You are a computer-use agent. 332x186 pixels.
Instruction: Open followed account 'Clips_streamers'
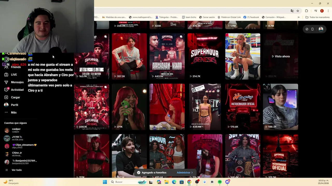pyautogui.click(x=20, y=146)
